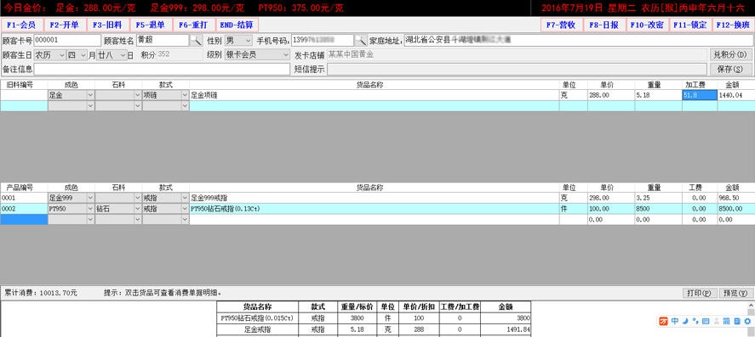Click the orange input method logo icon
Viewport: 755px width, 337px height.
tap(664, 321)
